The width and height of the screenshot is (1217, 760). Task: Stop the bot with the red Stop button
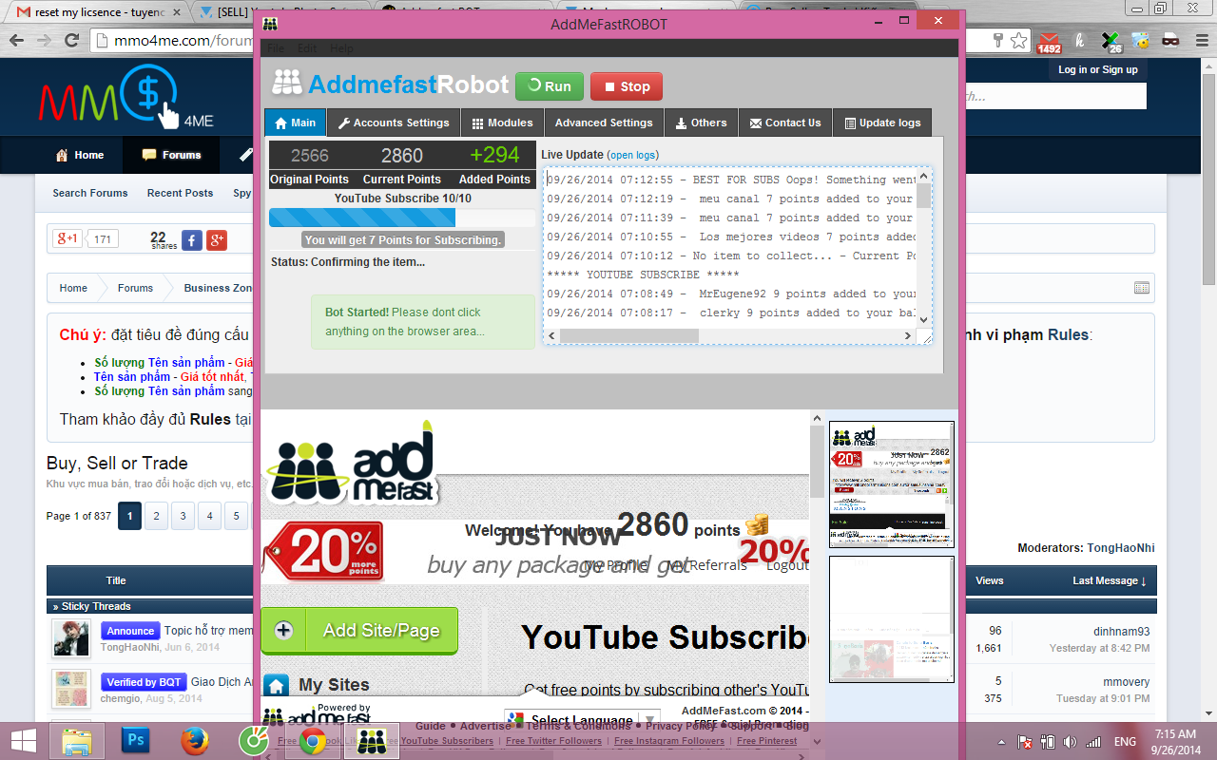coord(627,86)
